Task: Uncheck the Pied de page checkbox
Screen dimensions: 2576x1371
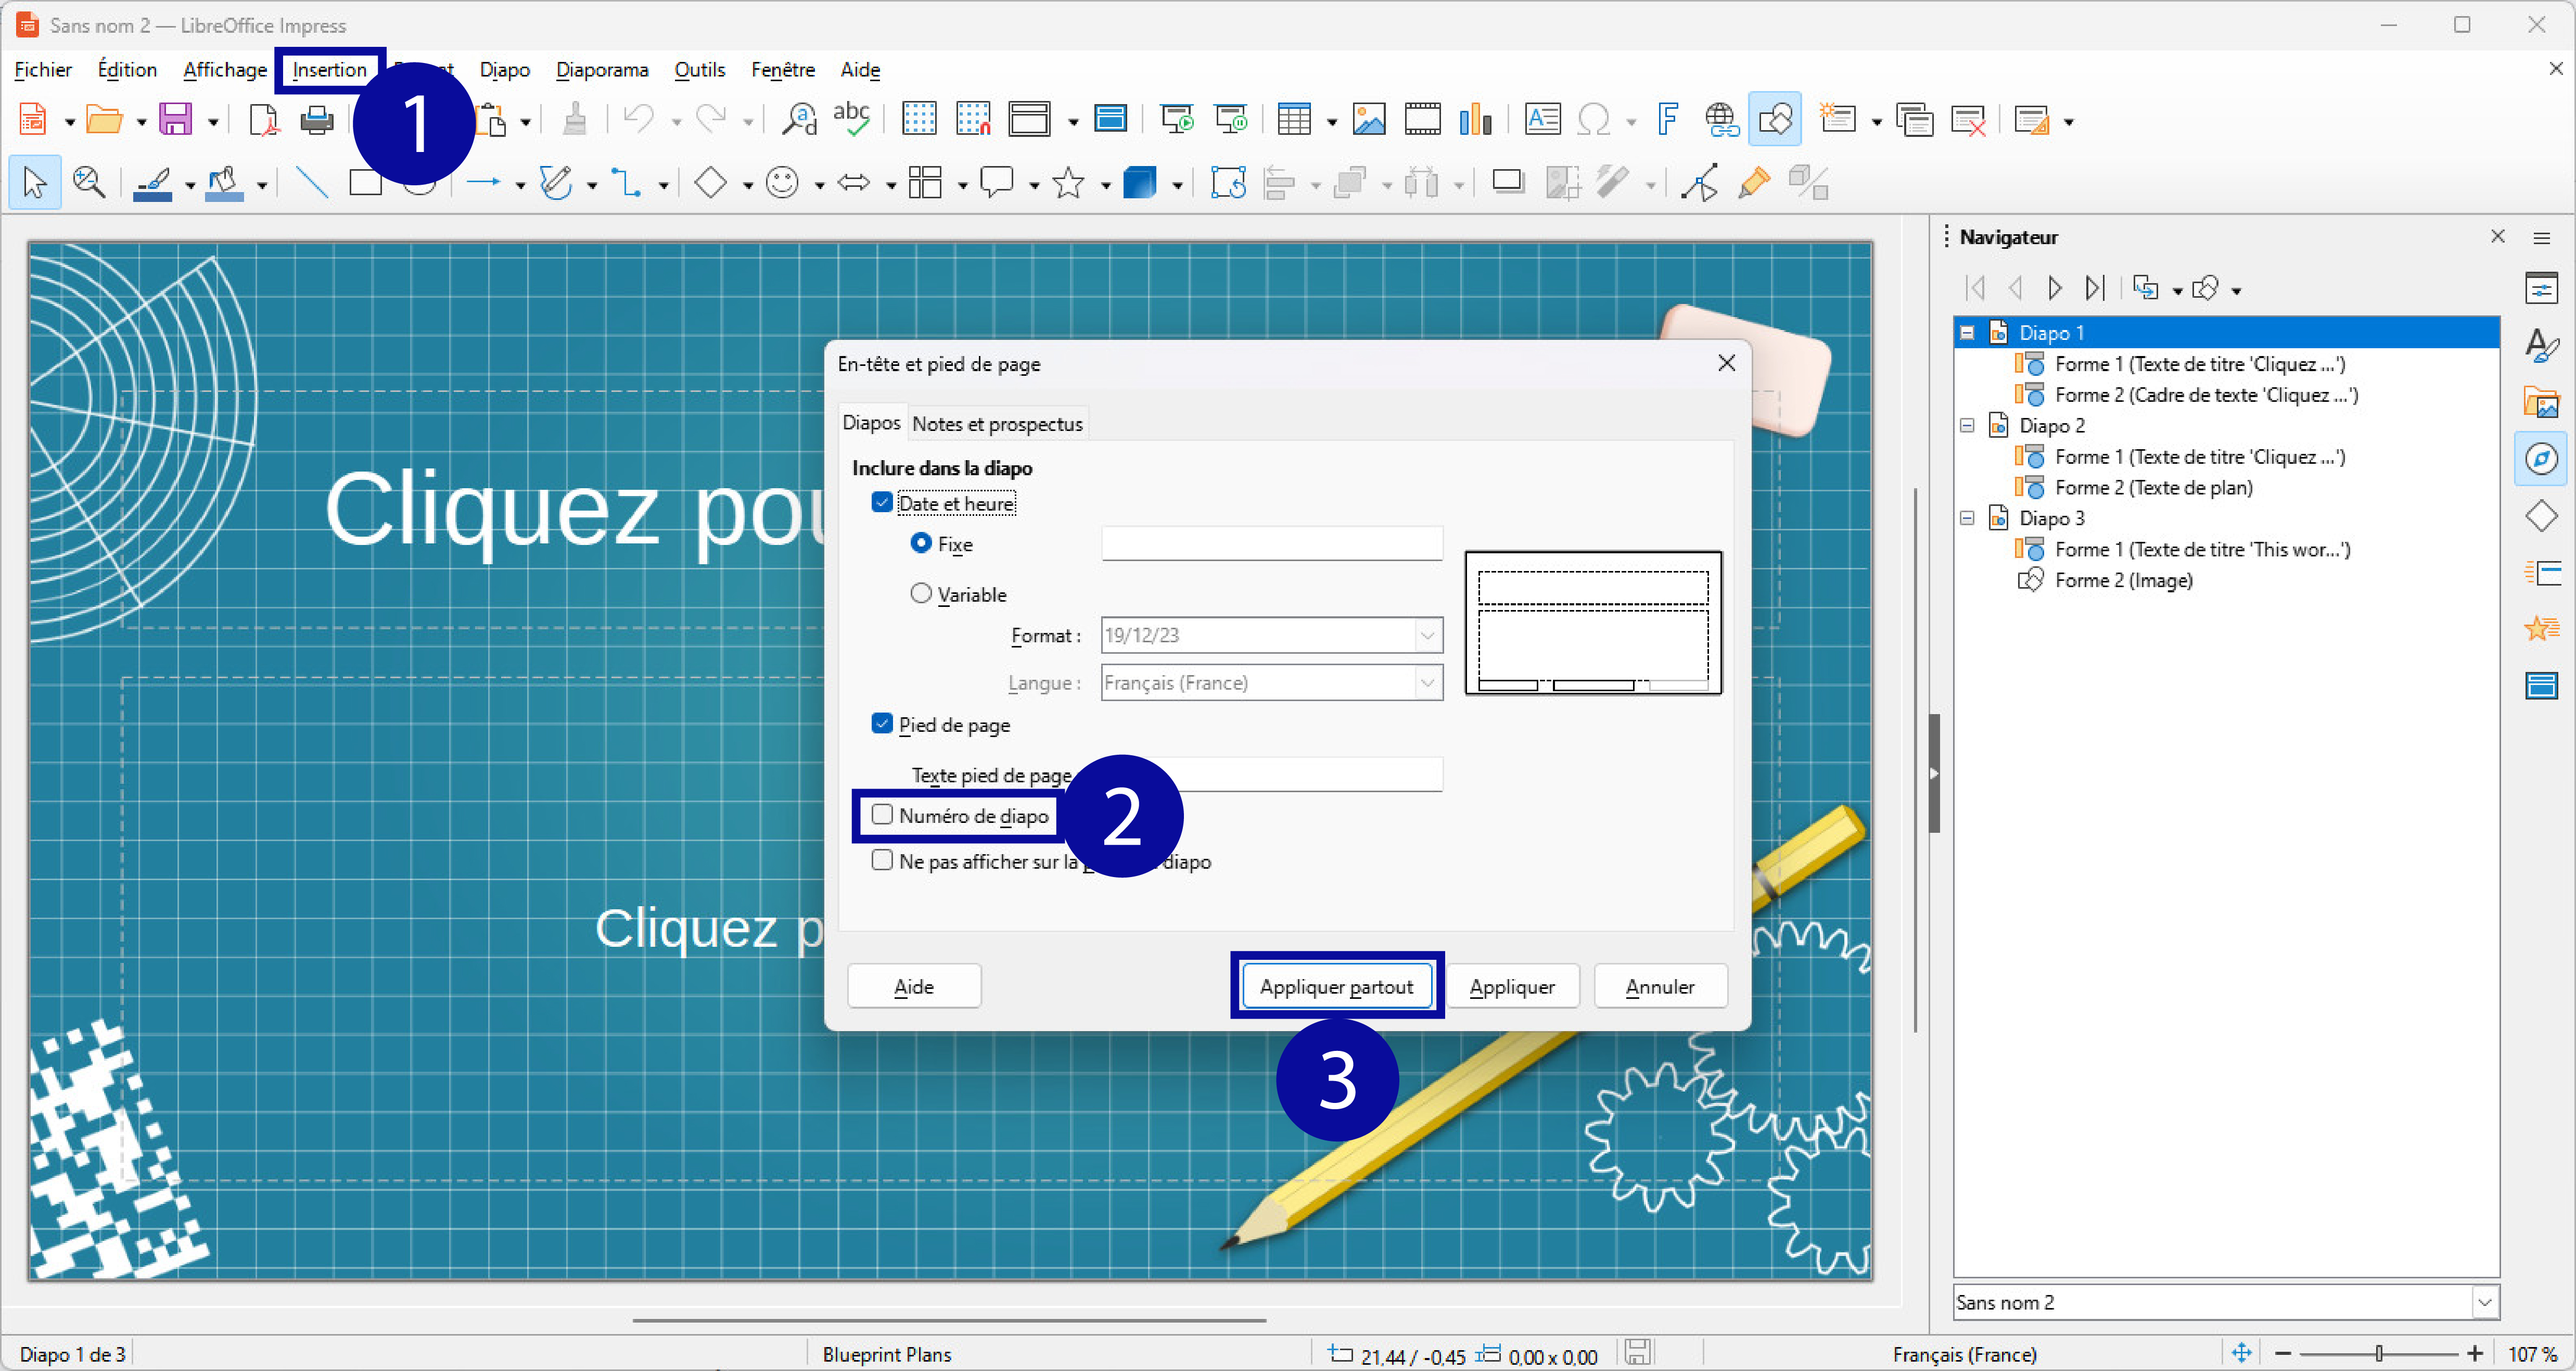Action: pyautogui.click(x=882, y=724)
